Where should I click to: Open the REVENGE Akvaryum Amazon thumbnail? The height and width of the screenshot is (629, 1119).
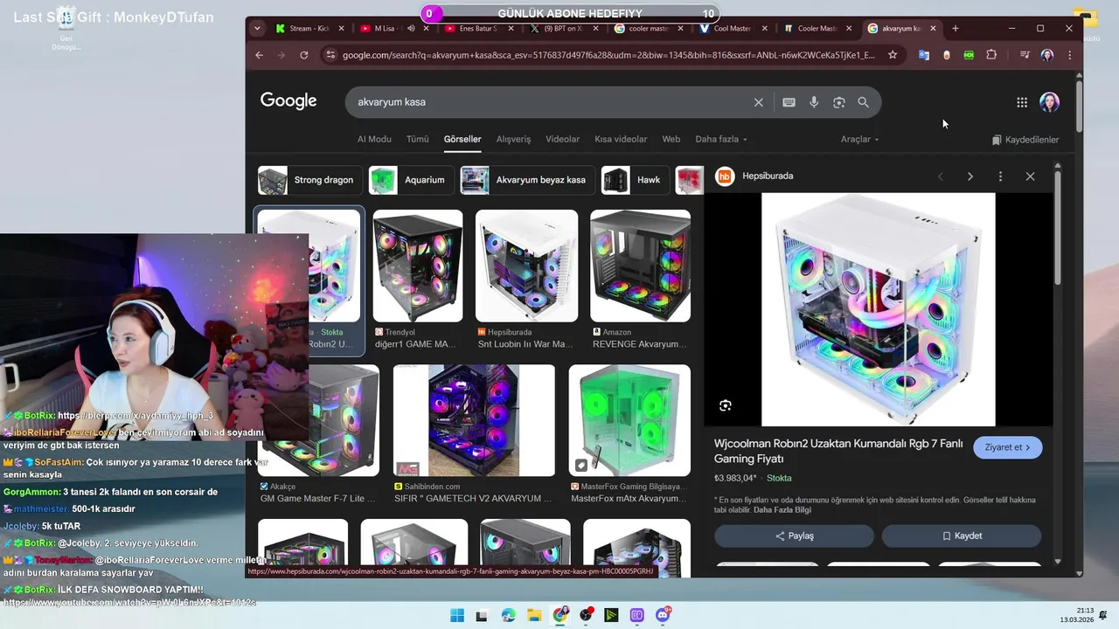point(640,266)
